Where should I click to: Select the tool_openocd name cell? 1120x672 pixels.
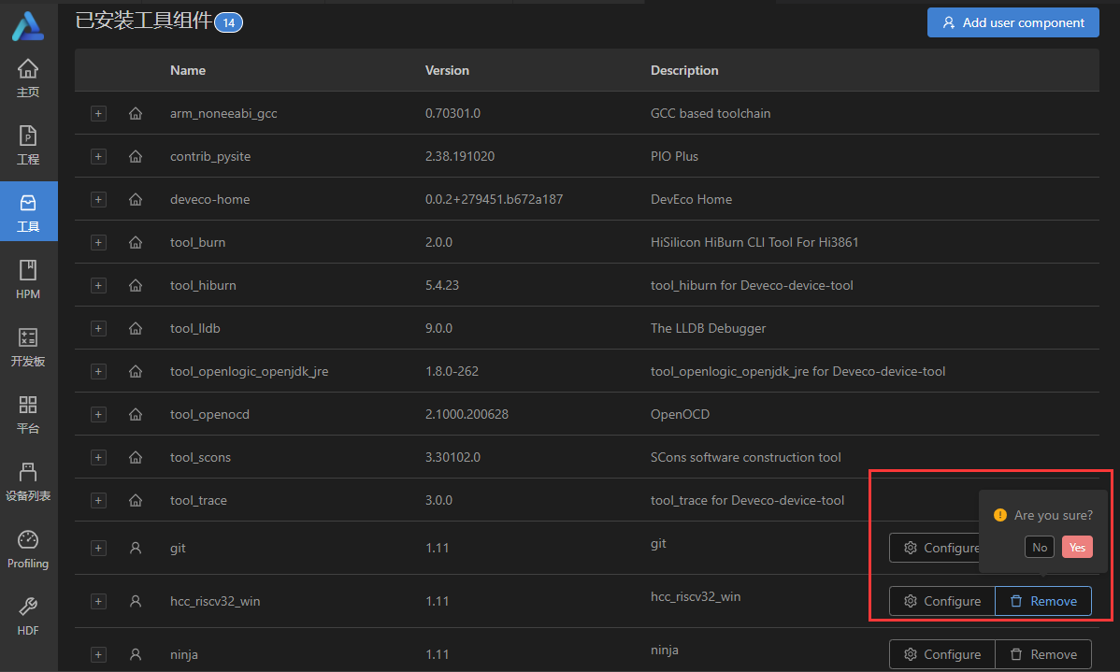coord(209,414)
